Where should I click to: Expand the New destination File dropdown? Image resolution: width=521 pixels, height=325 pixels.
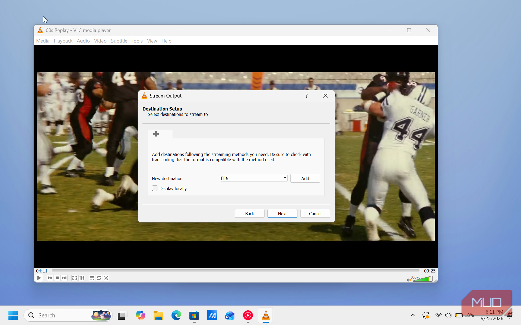pyautogui.click(x=254, y=178)
